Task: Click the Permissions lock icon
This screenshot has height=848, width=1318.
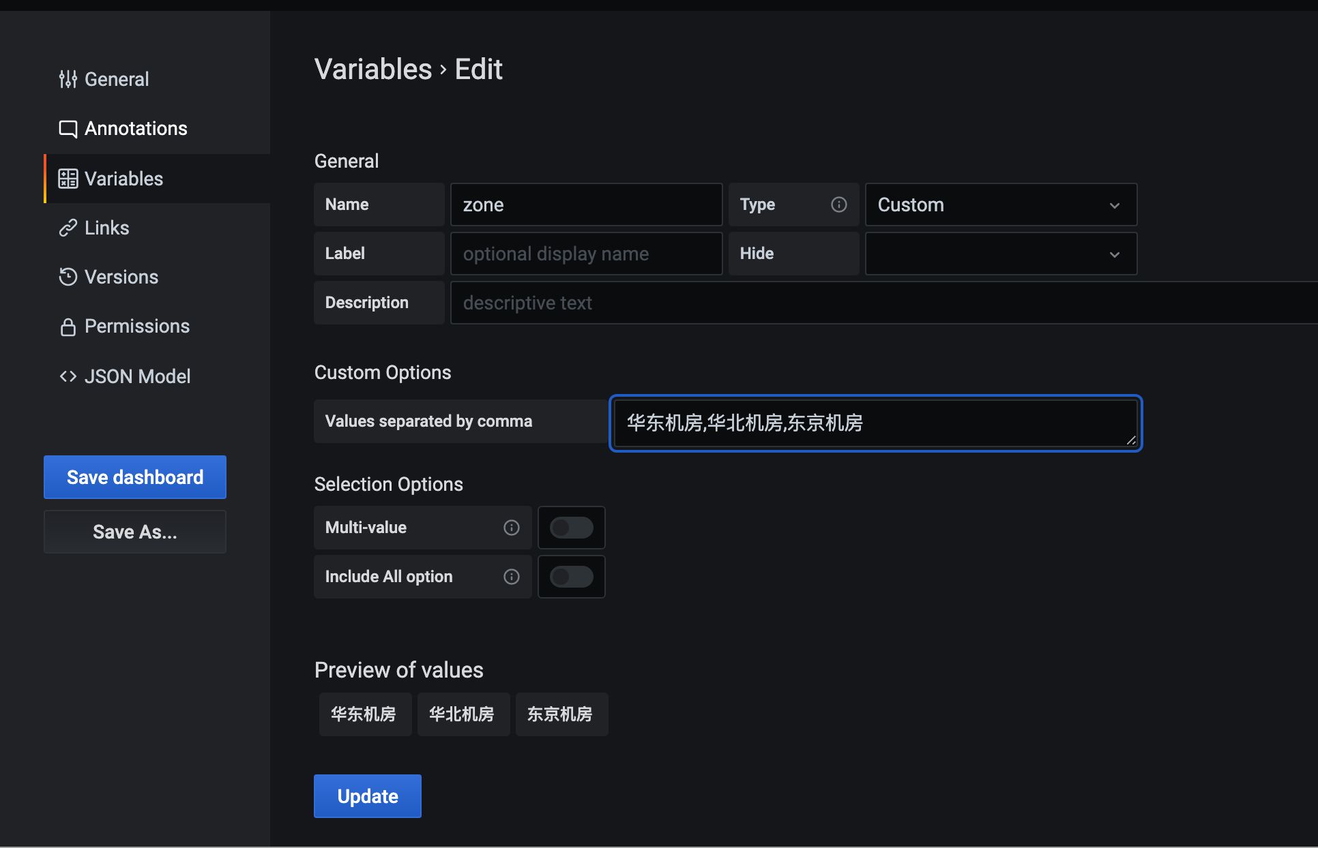Action: point(68,327)
